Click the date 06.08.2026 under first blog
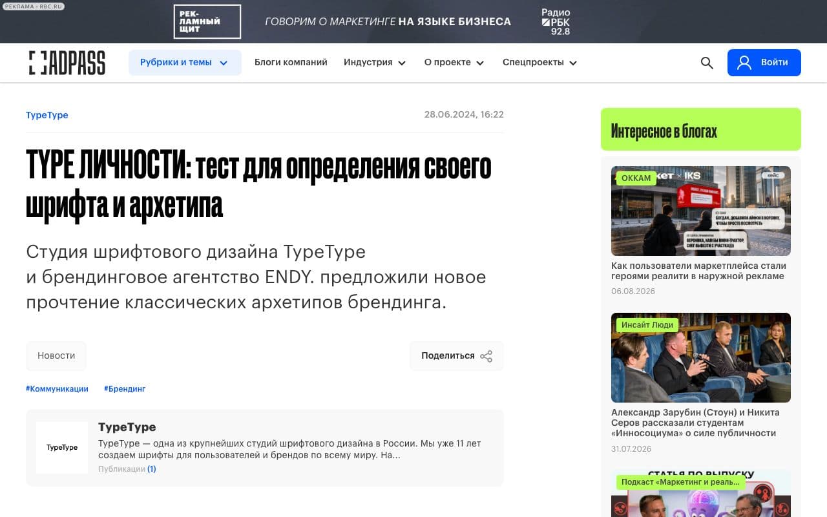Viewport: 827px width, 517px height. pyautogui.click(x=633, y=291)
